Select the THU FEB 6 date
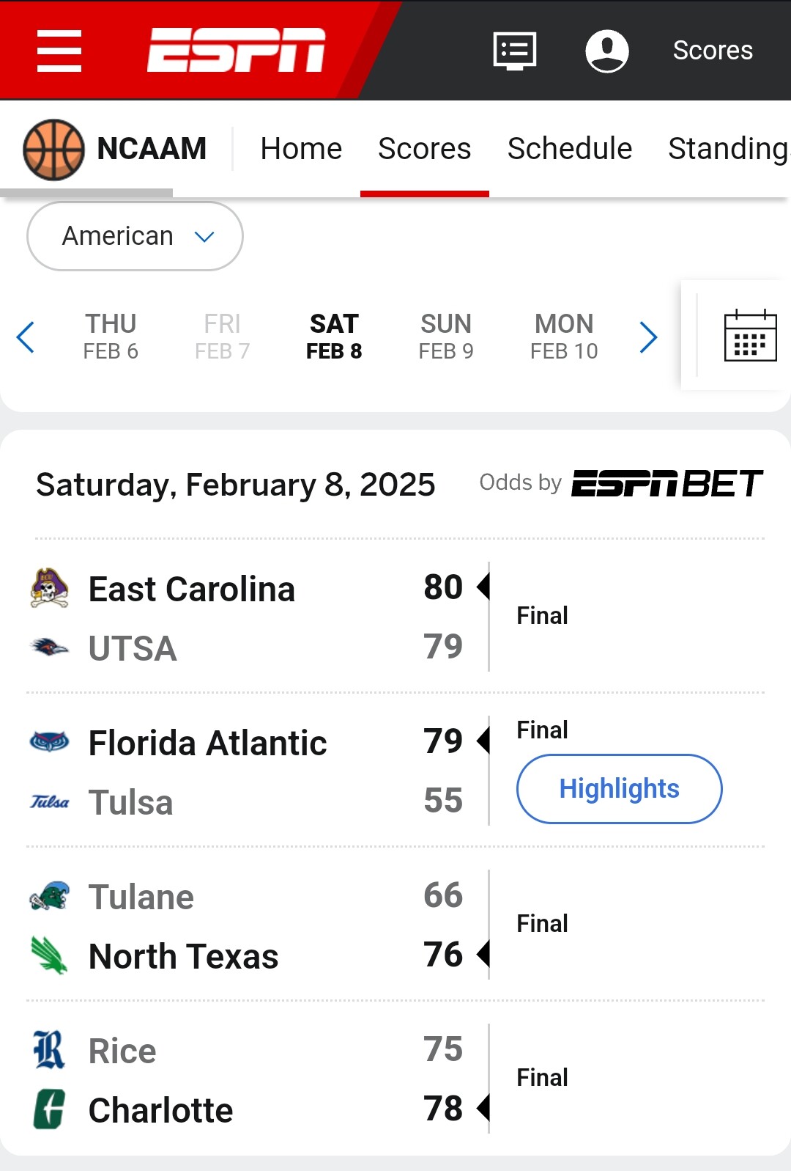 (111, 337)
